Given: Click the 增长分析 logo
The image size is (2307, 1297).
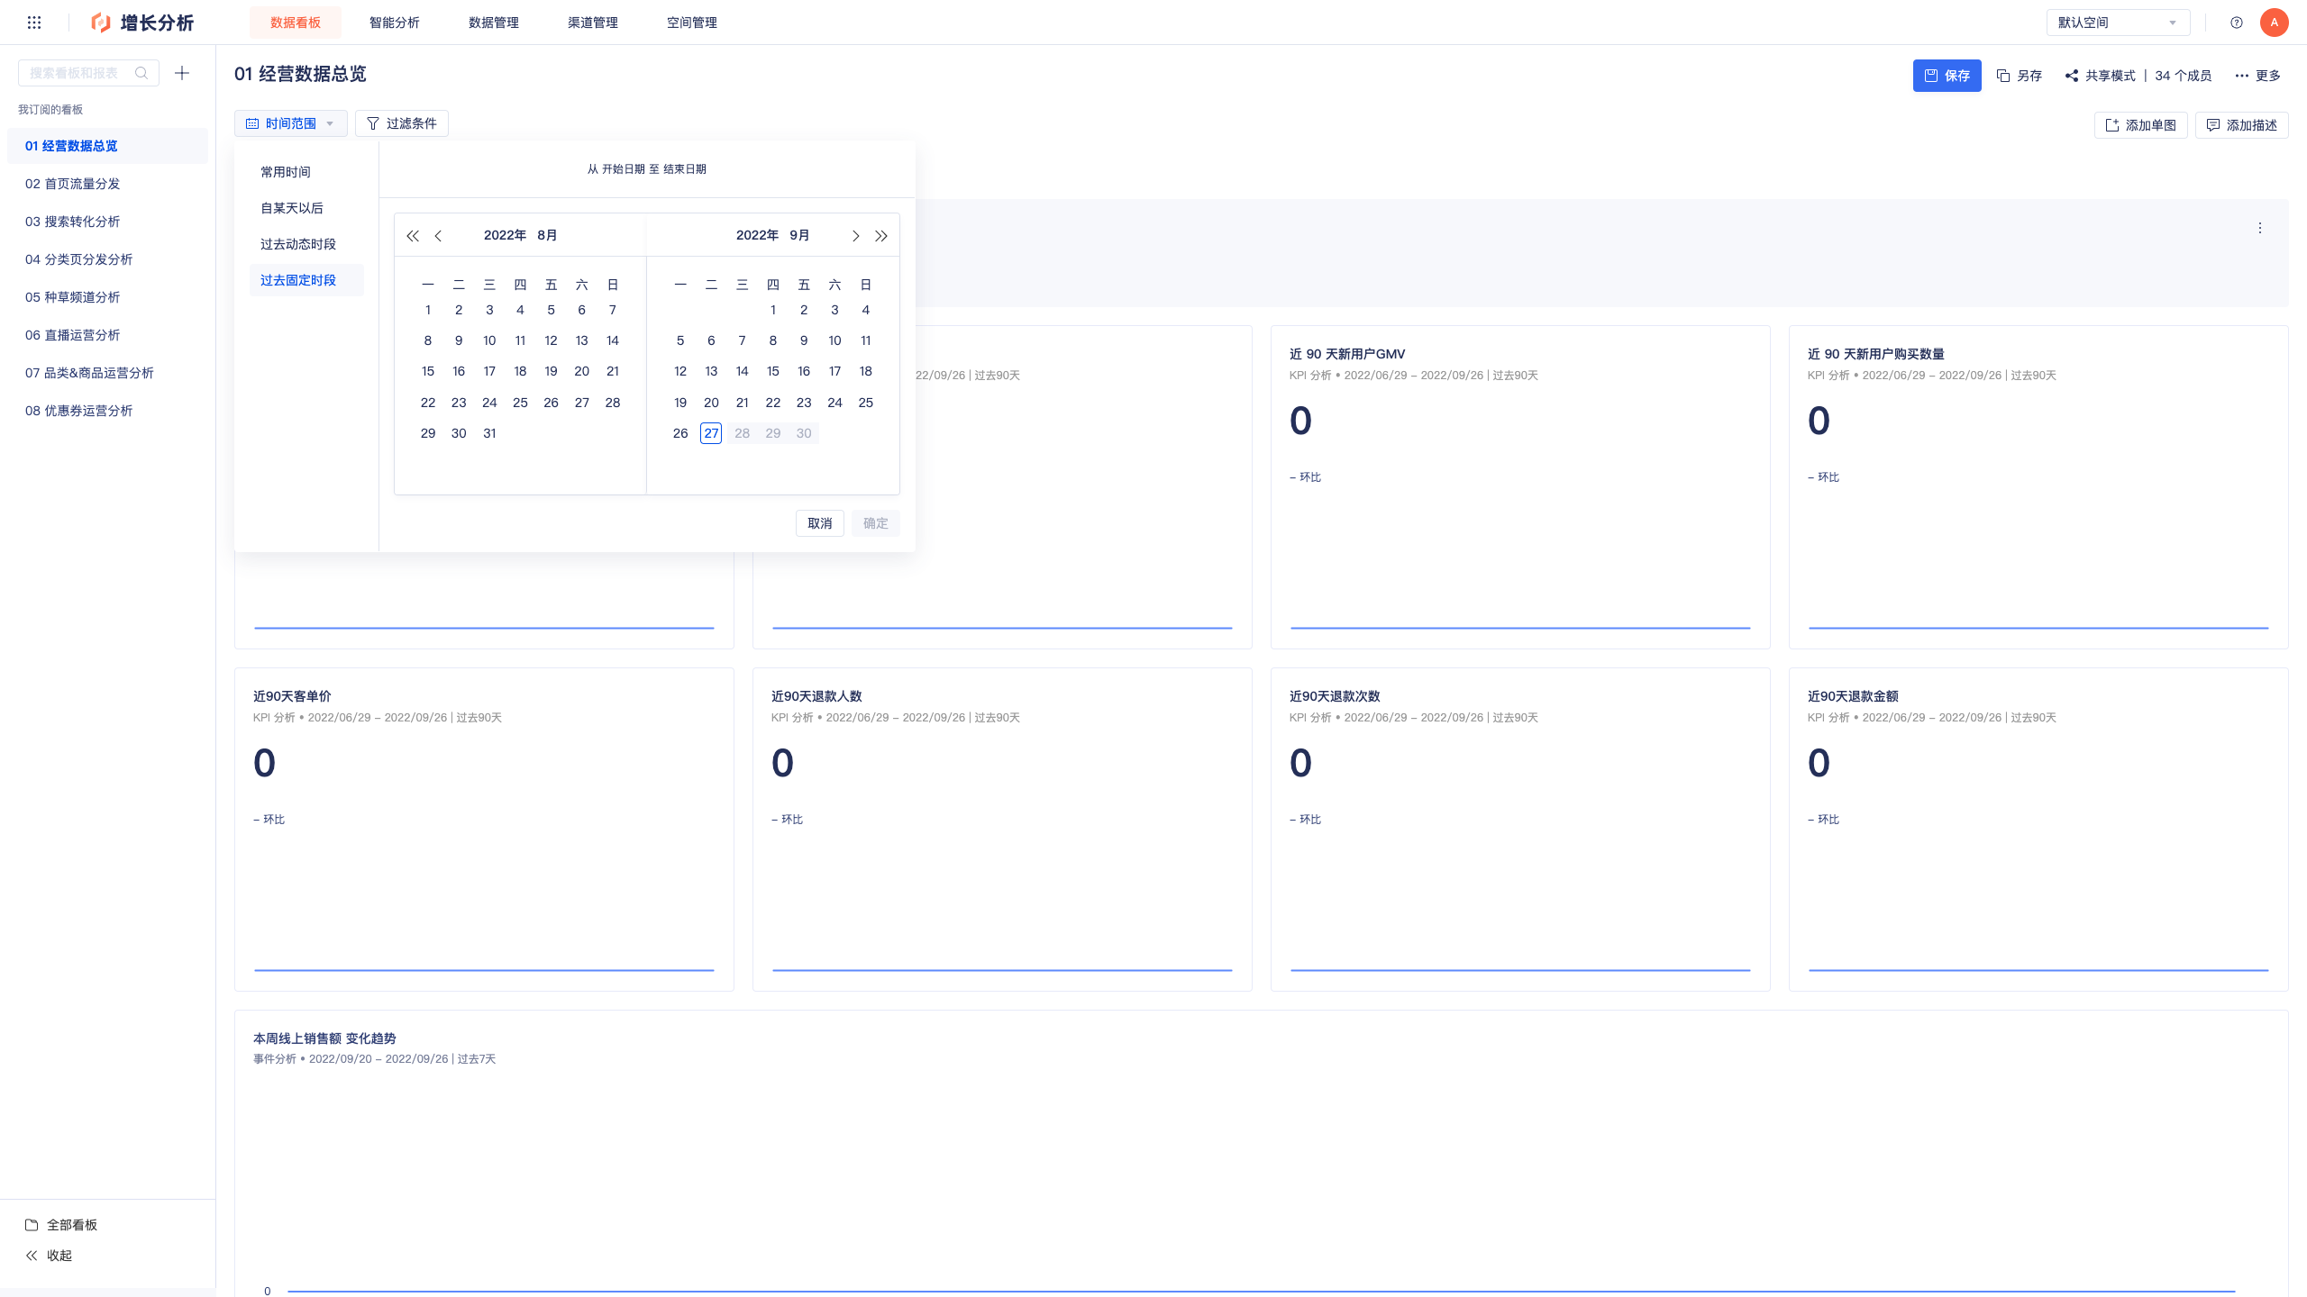Looking at the screenshot, I should (x=142, y=23).
